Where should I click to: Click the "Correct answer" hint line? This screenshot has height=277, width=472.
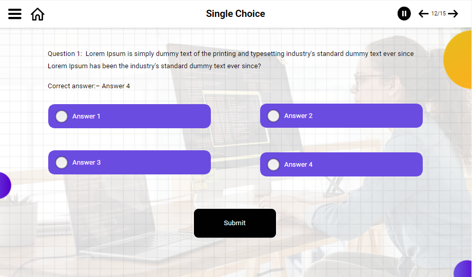pos(89,86)
